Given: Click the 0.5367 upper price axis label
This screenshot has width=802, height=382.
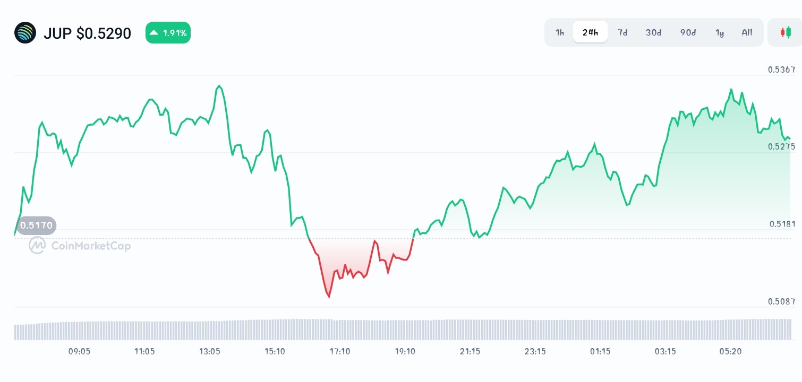Looking at the screenshot, I should pyautogui.click(x=781, y=70).
